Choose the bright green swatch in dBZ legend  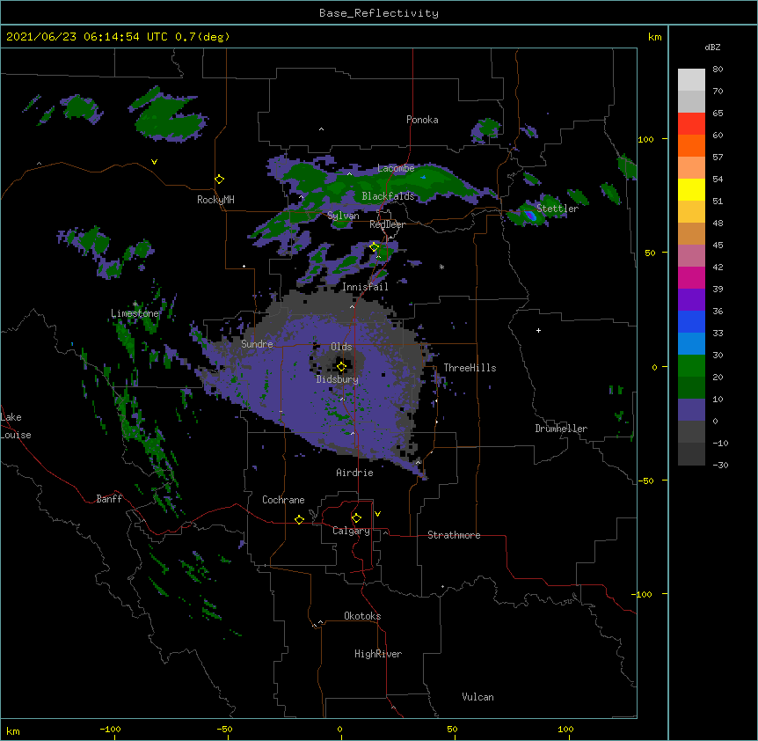[x=691, y=366]
